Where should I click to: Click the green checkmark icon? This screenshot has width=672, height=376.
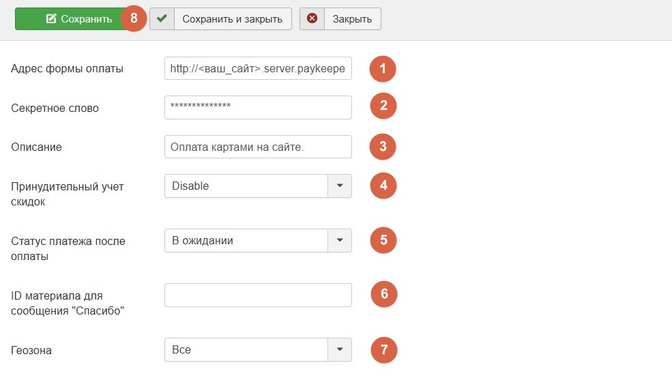click(162, 19)
